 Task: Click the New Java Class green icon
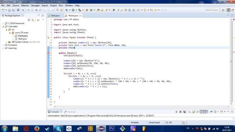91,10
